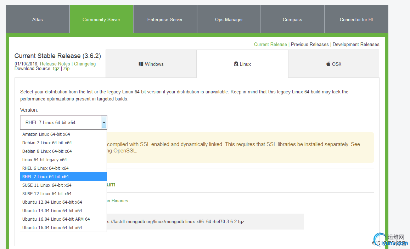Select highlighted RHEL 7 Linux option in list

pos(63,177)
